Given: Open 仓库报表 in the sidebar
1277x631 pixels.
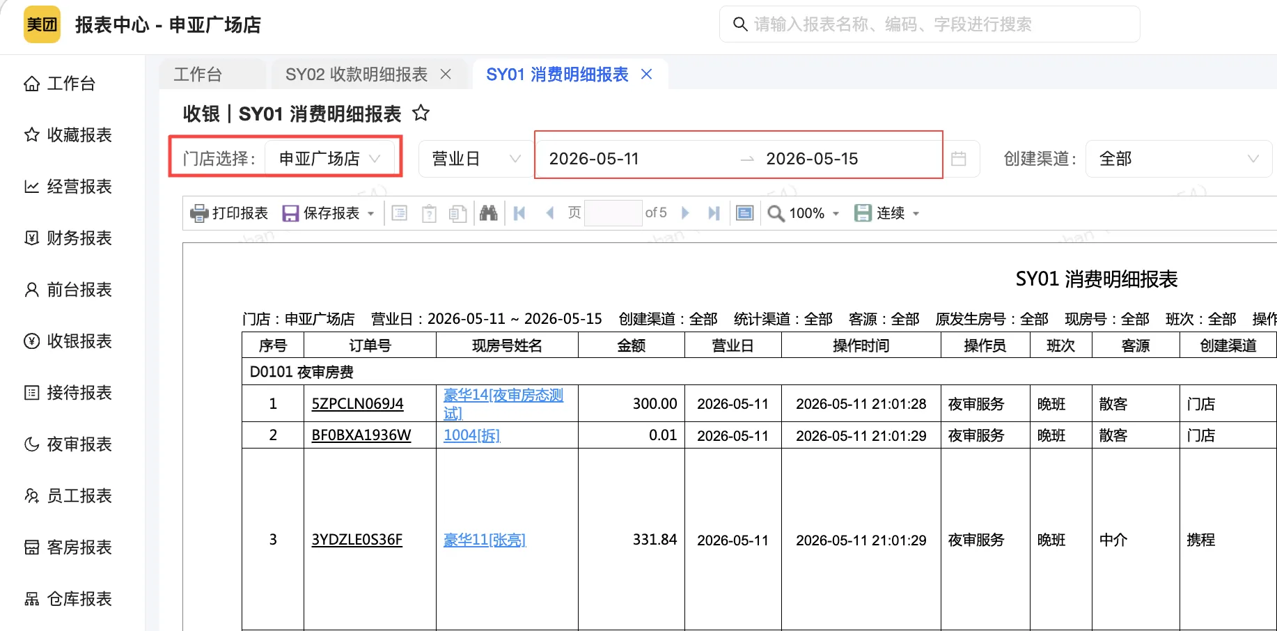Looking at the screenshot, I should [68, 599].
